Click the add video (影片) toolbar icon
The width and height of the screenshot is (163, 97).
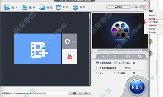point(7,7)
